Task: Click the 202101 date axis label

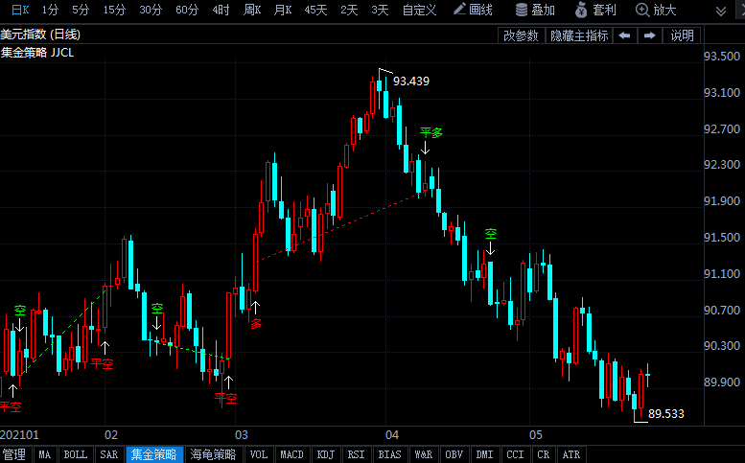Action: click(x=19, y=434)
